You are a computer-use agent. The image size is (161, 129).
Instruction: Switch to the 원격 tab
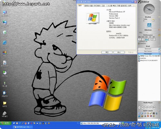[x=130, y=5]
